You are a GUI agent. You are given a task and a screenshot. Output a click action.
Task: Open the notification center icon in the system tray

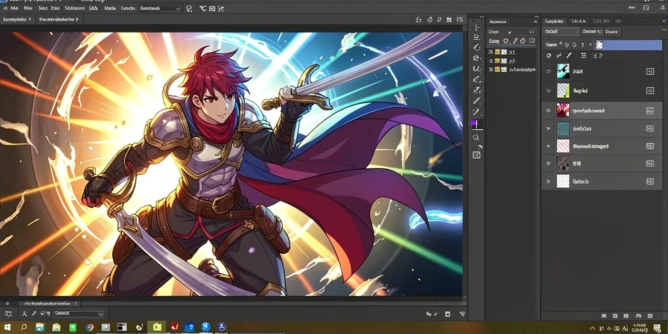[657, 327]
